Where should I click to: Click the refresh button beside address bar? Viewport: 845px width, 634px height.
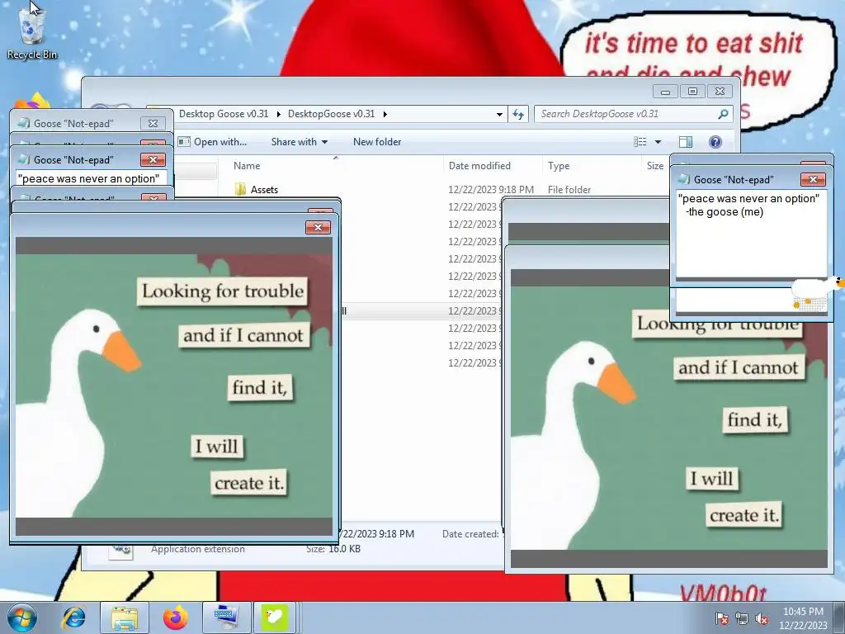[518, 114]
